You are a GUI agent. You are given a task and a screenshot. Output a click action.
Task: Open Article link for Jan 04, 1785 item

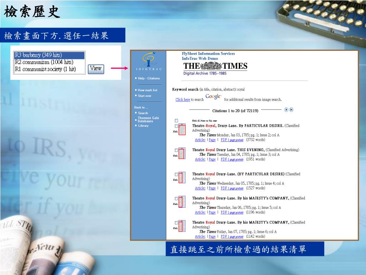(200, 159)
